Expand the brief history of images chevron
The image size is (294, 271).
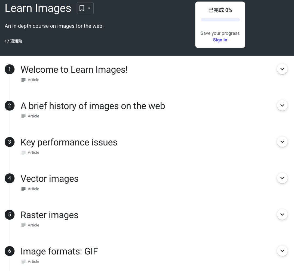(282, 105)
